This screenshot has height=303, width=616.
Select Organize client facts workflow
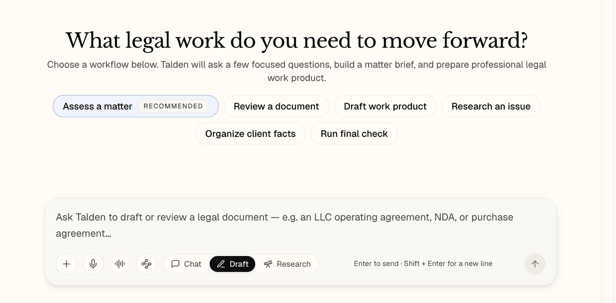tap(250, 133)
